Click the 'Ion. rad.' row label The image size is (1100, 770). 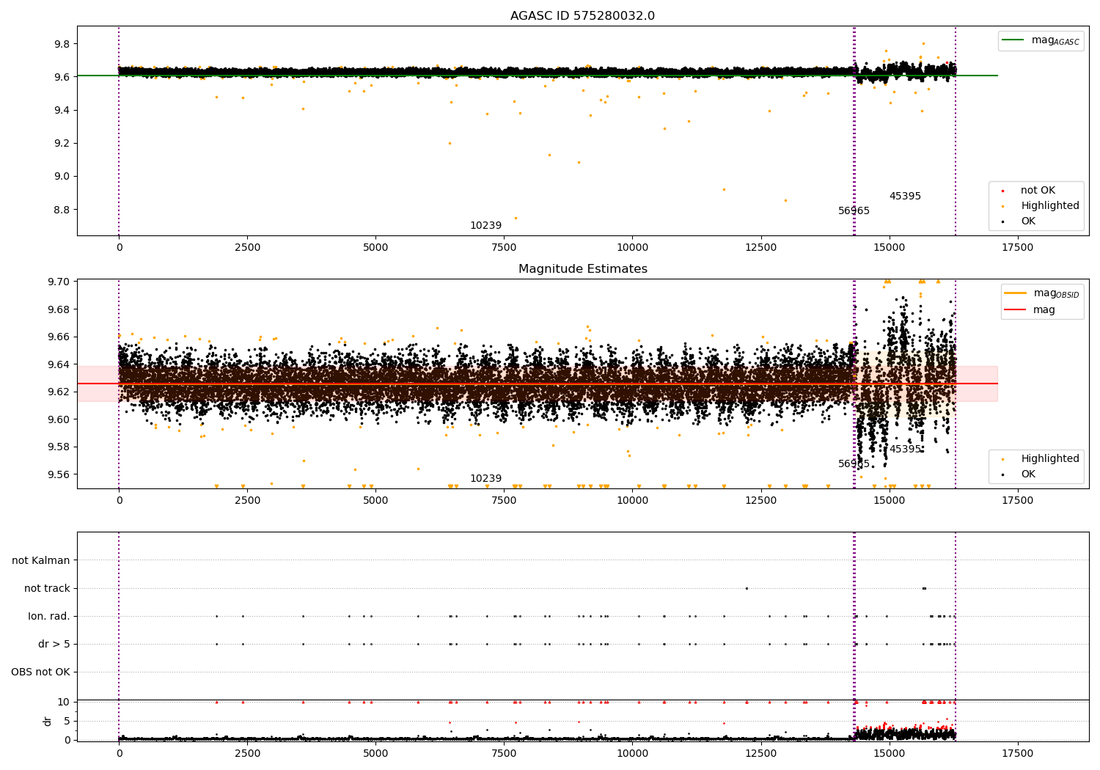(49, 617)
